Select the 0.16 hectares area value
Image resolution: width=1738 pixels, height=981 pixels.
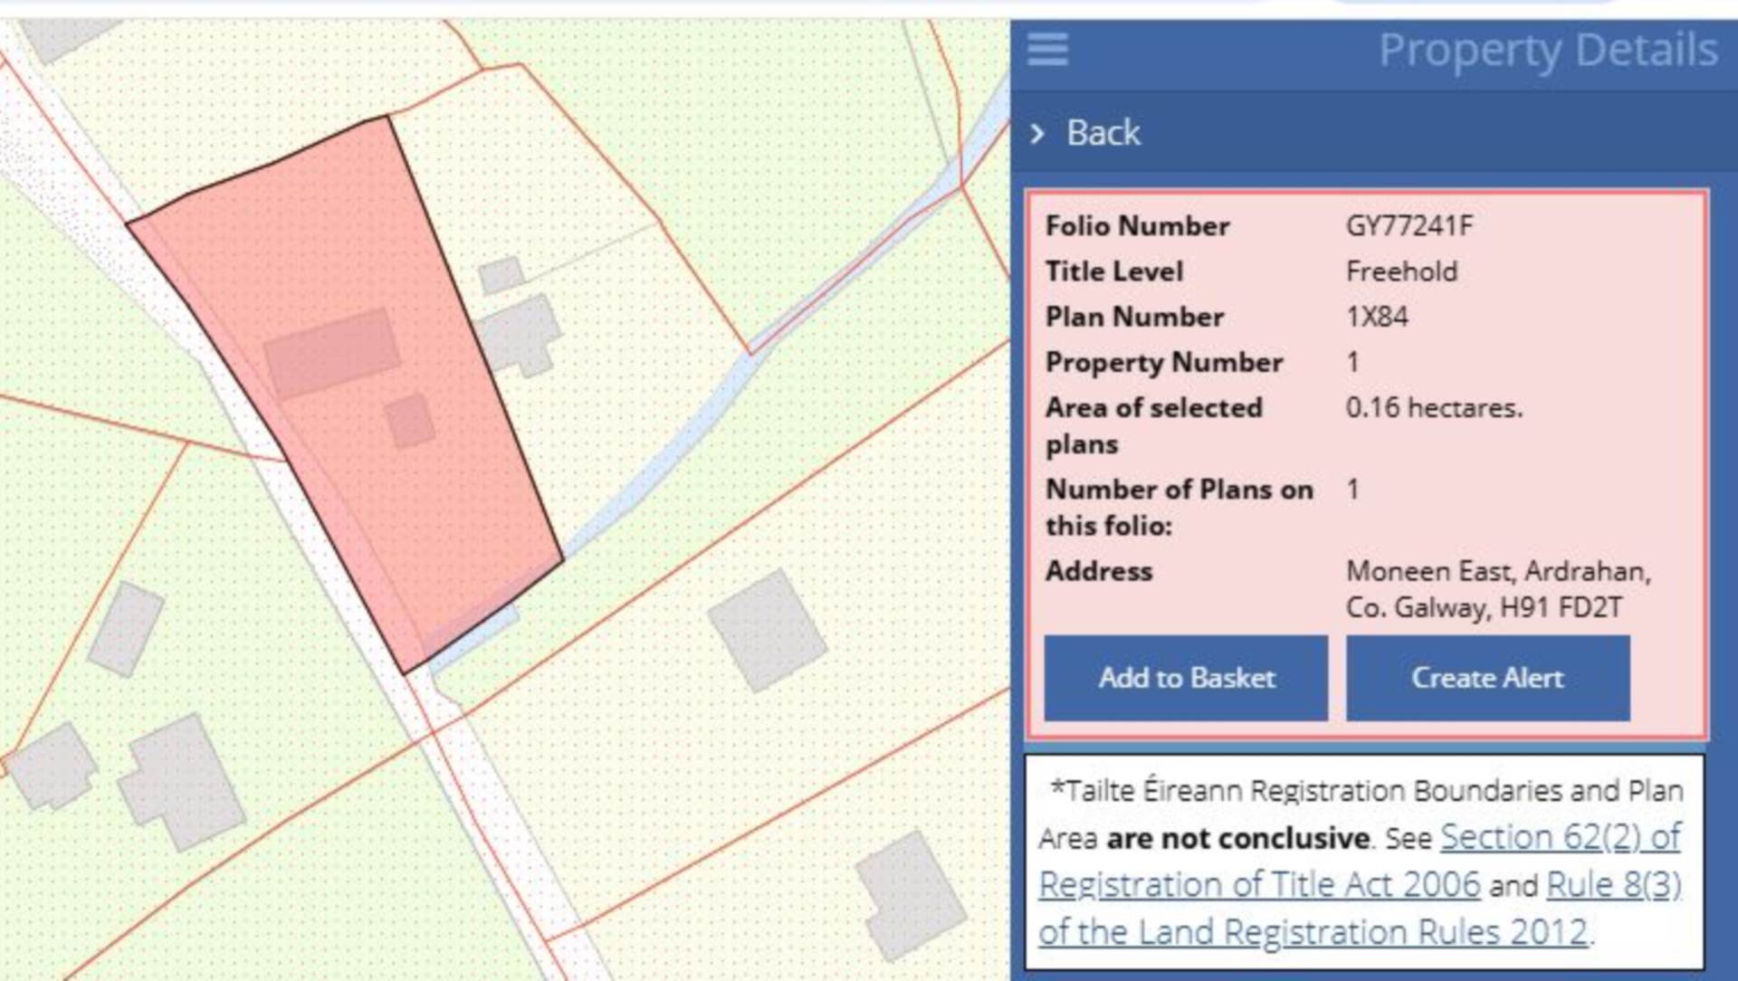[1434, 408]
